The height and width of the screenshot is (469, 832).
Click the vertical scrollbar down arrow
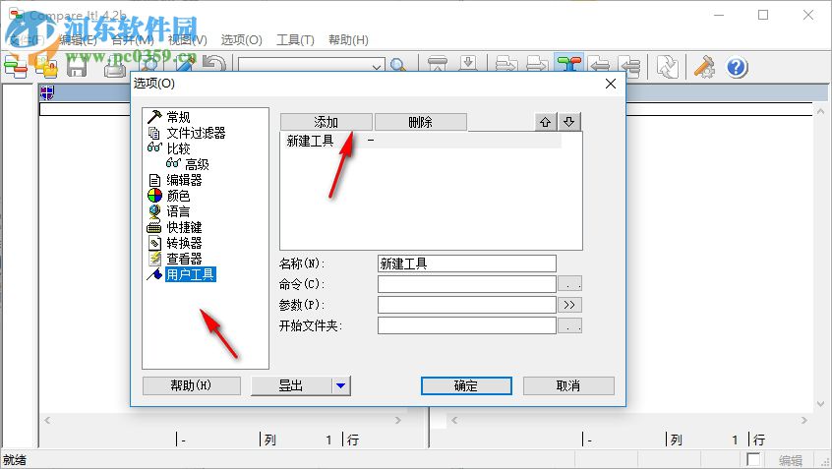coord(820,404)
